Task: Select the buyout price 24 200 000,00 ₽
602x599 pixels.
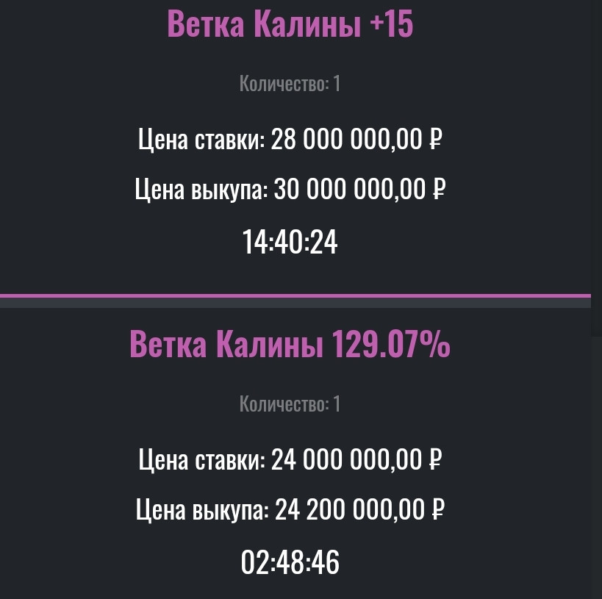Action: point(359,509)
